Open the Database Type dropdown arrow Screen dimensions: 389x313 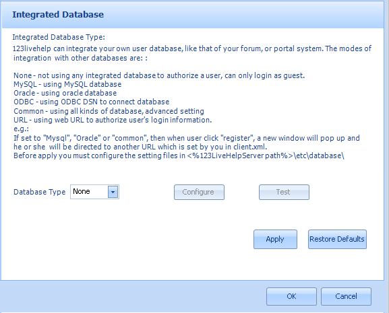tap(113, 192)
